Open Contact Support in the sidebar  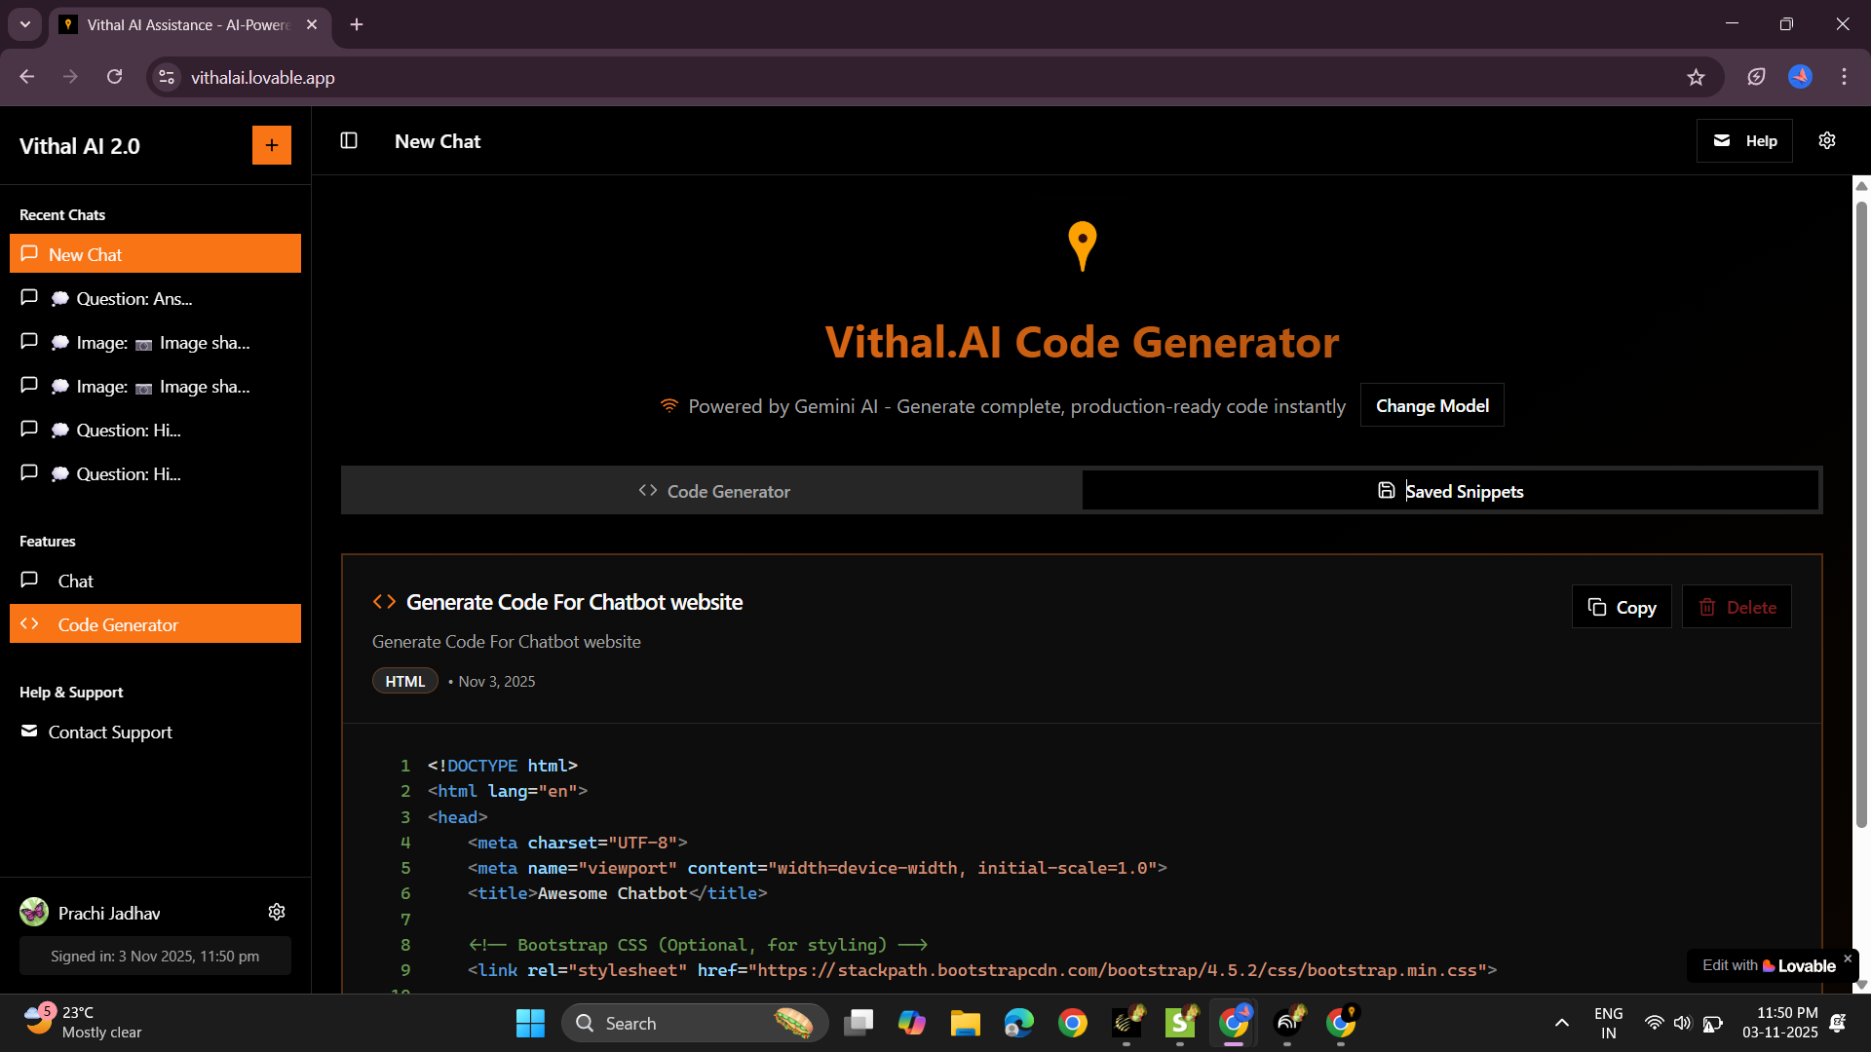coord(110,732)
